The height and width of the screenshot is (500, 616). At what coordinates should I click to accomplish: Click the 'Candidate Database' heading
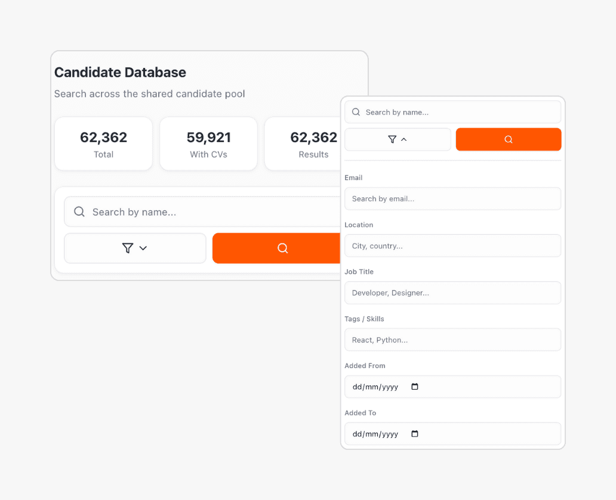120,72
